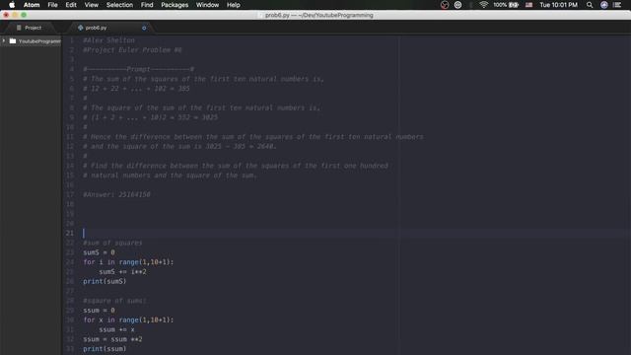Screen dimensions: 631x355
Task: Click the circular target icon in menu bar
Action: 457,5
